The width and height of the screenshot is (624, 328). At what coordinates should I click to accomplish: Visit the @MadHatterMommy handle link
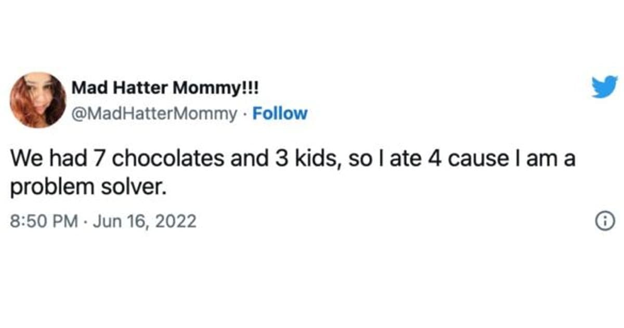point(153,113)
